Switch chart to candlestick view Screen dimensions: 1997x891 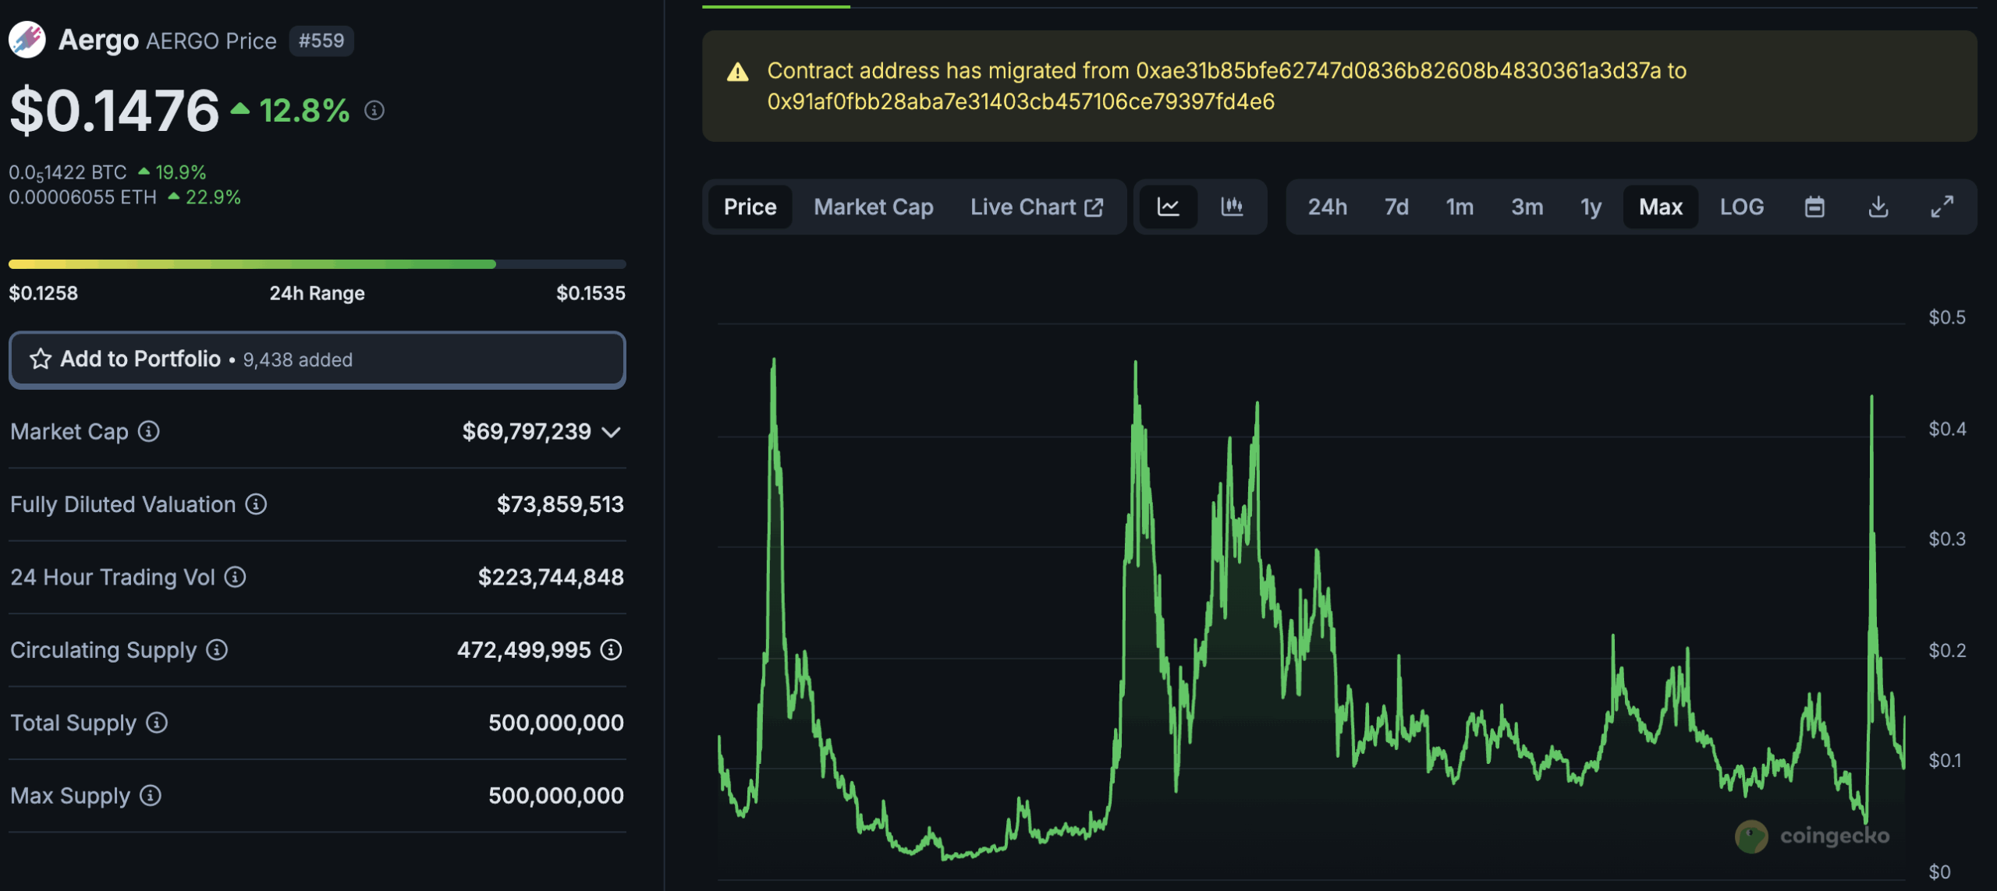coord(1232,207)
